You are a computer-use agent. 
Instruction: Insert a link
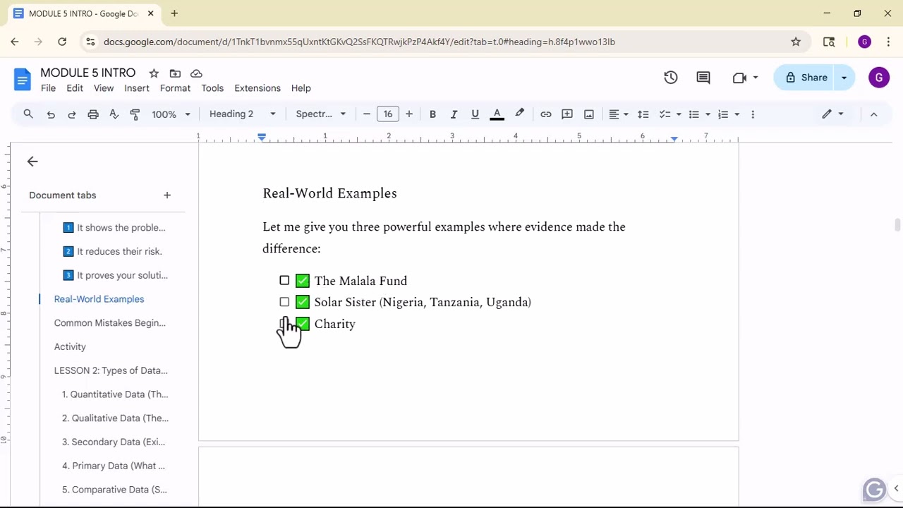click(x=546, y=114)
